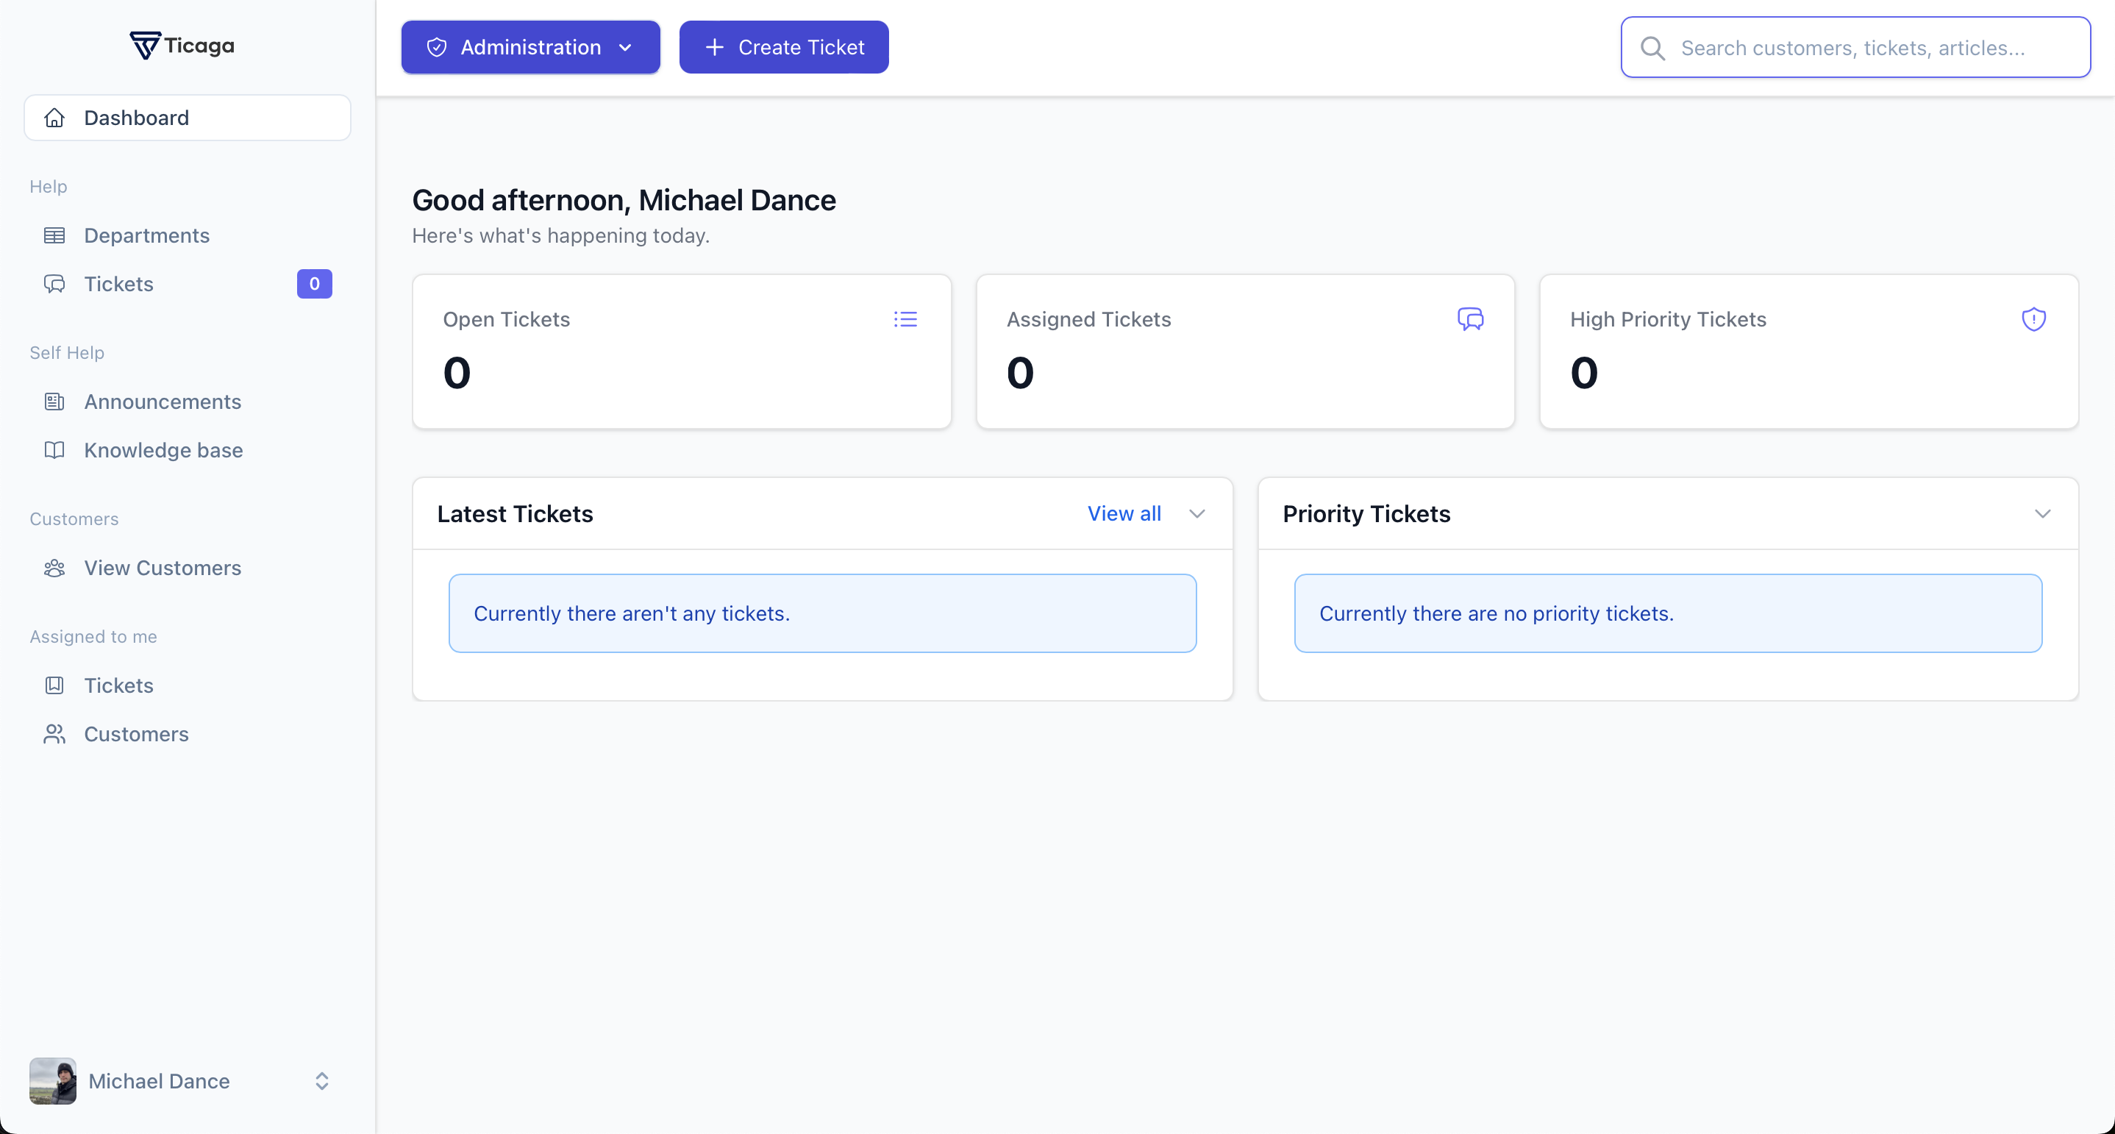Click the Customers section label

[74, 519]
